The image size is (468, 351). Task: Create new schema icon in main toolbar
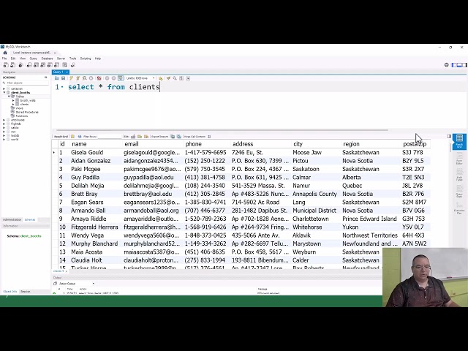(29, 65)
